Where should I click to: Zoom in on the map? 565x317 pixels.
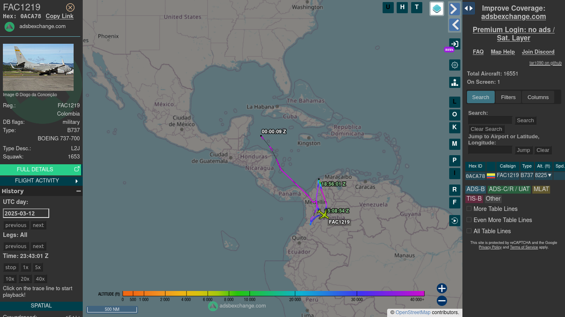442,288
